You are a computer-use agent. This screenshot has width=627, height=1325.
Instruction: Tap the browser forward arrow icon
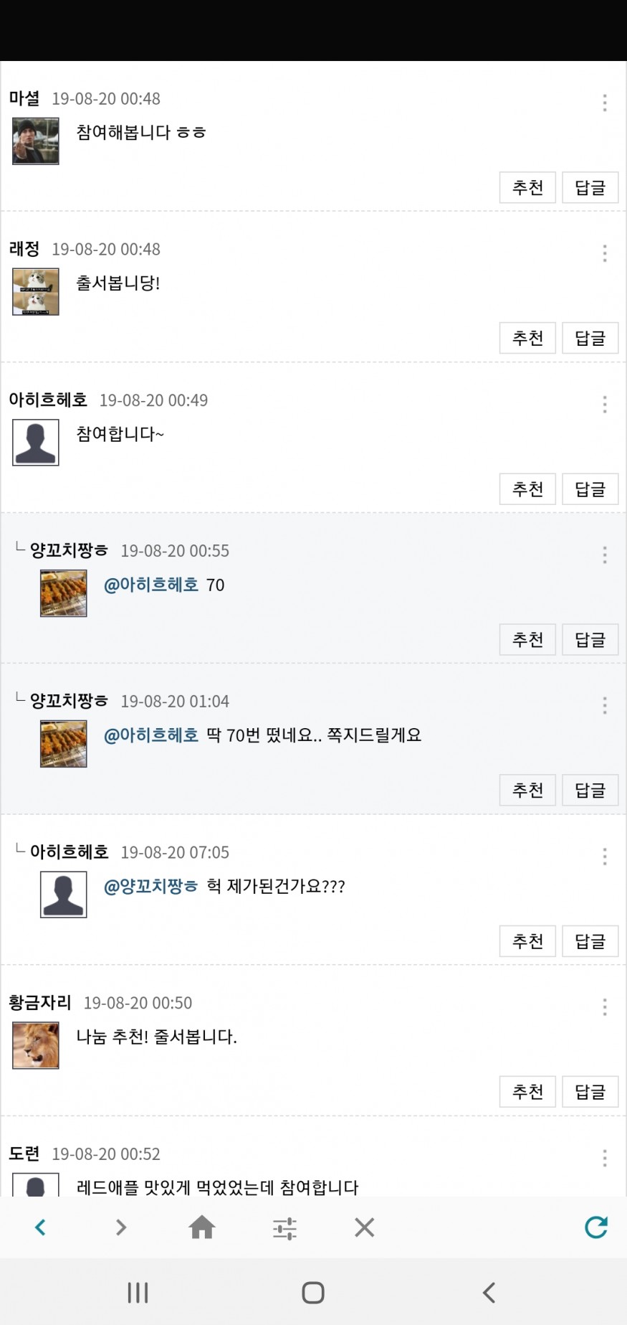121,1227
